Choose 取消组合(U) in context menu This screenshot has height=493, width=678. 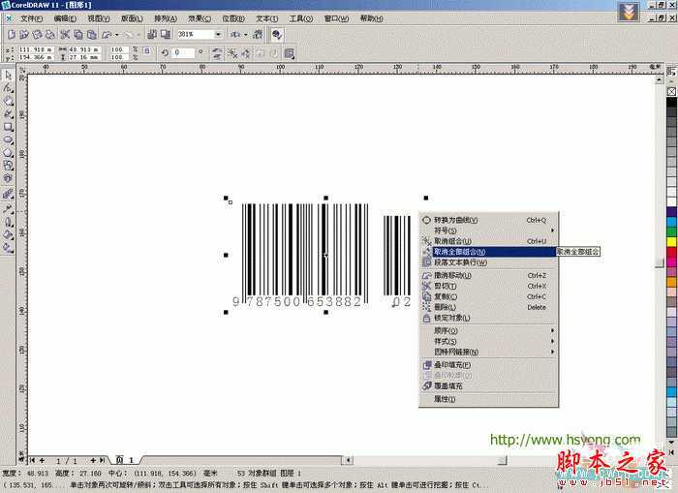pyautogui.click(x=488, y=241)
